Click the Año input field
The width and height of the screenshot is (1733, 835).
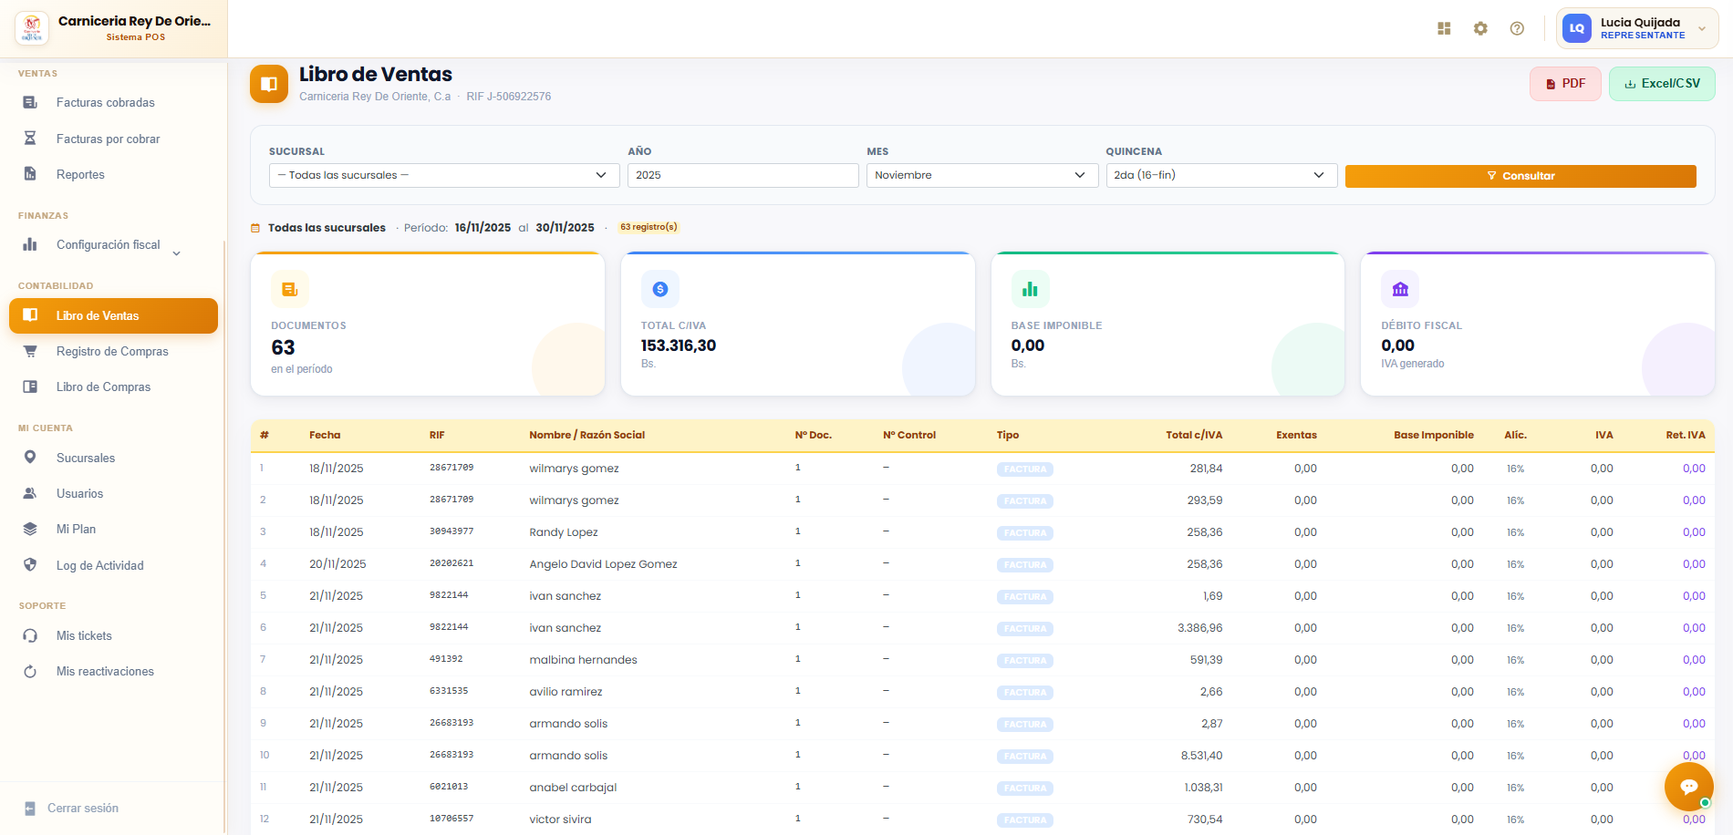[x=743, y=175]
